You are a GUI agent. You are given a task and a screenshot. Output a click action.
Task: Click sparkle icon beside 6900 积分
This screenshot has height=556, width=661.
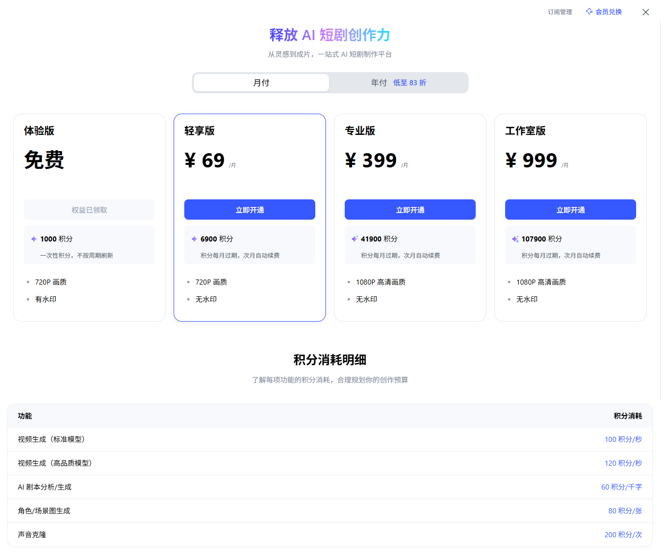click(x=194, y=239)
